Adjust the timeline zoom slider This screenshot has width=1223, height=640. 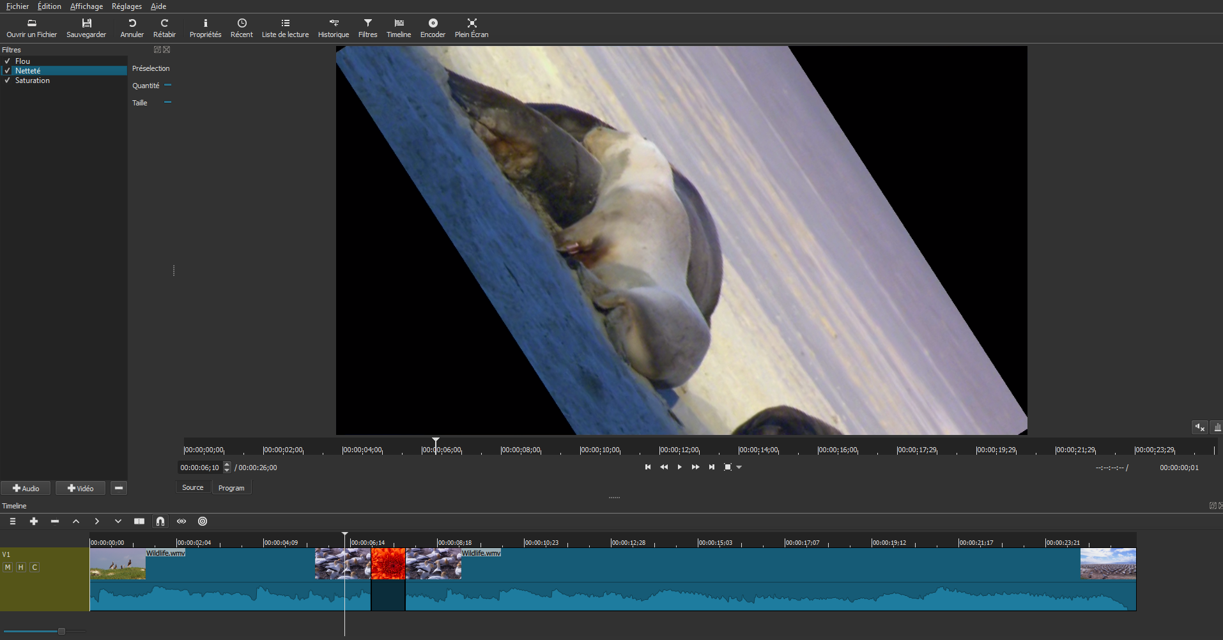click(x=61, y=631)
